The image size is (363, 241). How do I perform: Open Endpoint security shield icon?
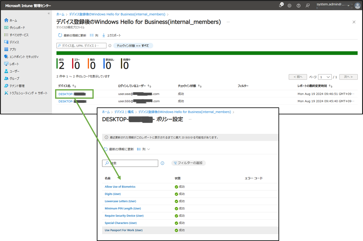click(6, 56)
